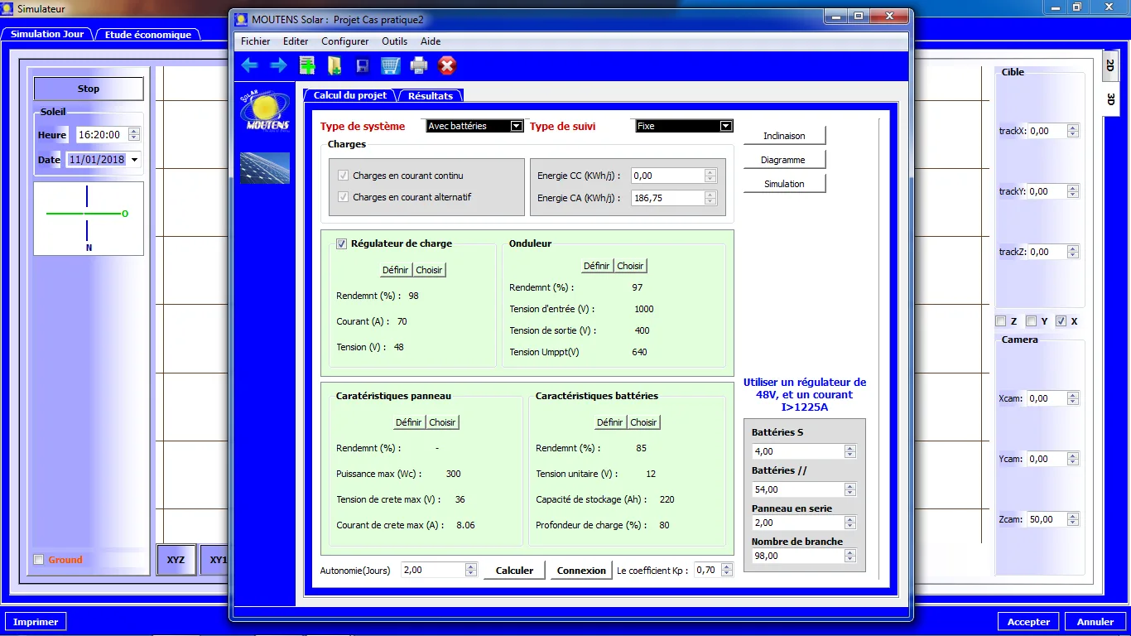Toggle Régulateur de charge checkbox
This screenshot has height=636, width=1131.
[x=341, y=243]
